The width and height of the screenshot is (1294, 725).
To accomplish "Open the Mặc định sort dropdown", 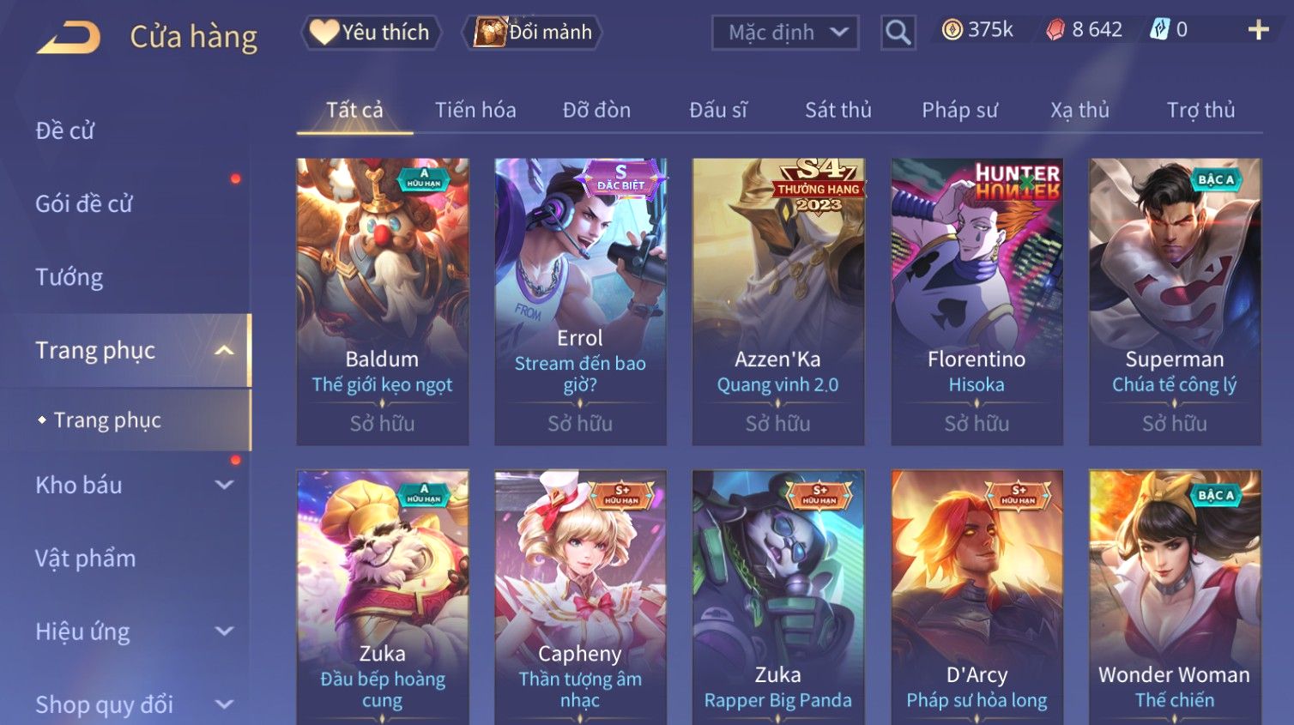I will coord(785,33).
